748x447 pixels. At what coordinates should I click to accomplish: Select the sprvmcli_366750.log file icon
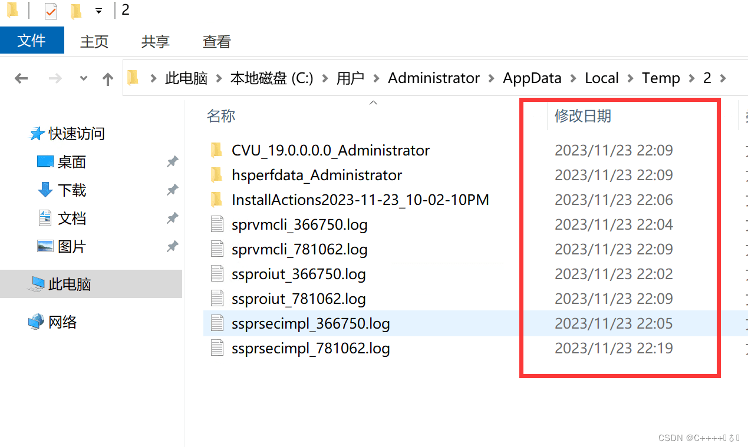click(218, 224)
